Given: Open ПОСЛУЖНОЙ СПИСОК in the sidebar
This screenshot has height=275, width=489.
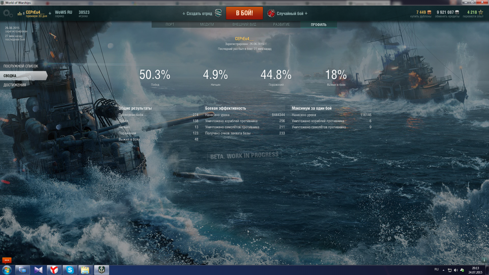Looking at the screenshot, I should tap(21, 66).
